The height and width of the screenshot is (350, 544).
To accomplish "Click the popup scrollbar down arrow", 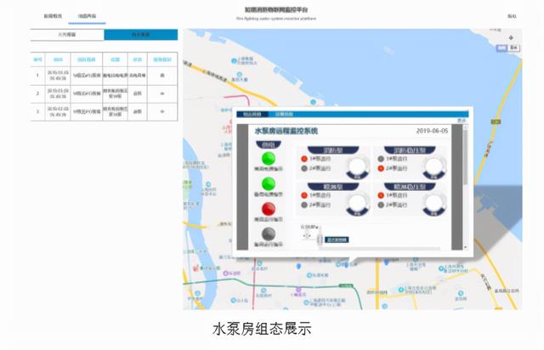I will tap(465, 247).
